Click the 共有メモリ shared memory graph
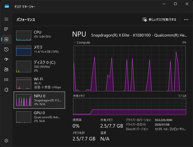The image size is (193, 147). pos(130,106)
